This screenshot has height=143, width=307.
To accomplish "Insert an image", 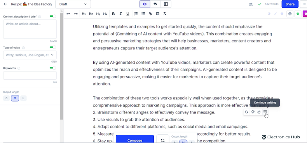I will pyautogui.click(x=157, y=14).
